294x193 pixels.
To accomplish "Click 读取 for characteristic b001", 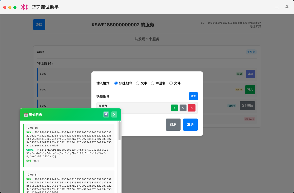I will tap(250, 74).
